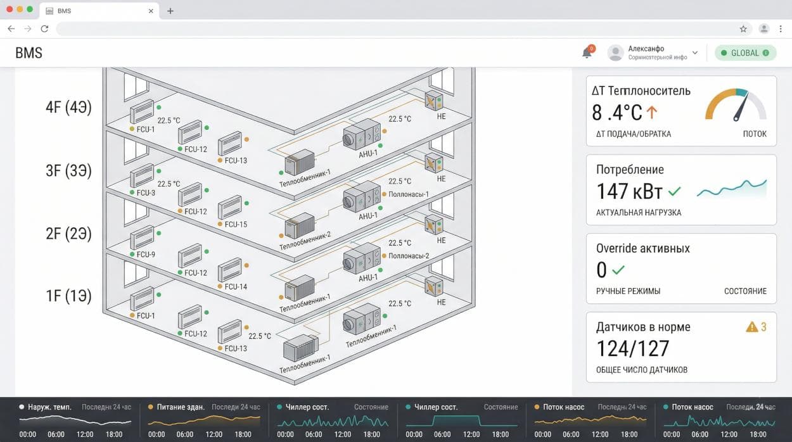Screen dimensions: 792x442
Task: Select floor label 4F (4Э)
Action: [x=68, y=108]
